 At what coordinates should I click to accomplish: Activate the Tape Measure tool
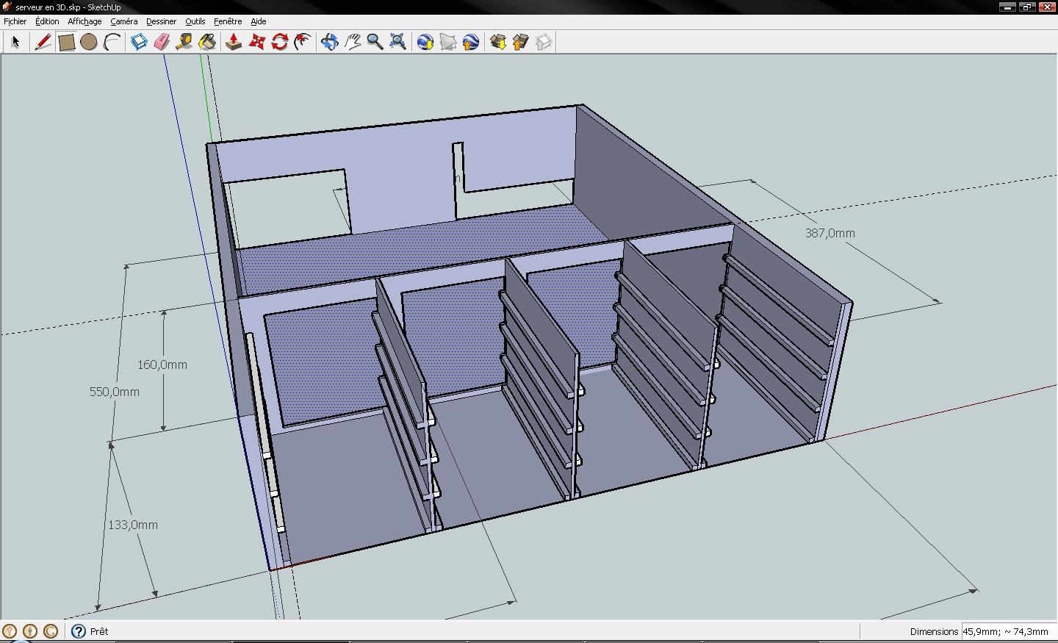[184, 42]
